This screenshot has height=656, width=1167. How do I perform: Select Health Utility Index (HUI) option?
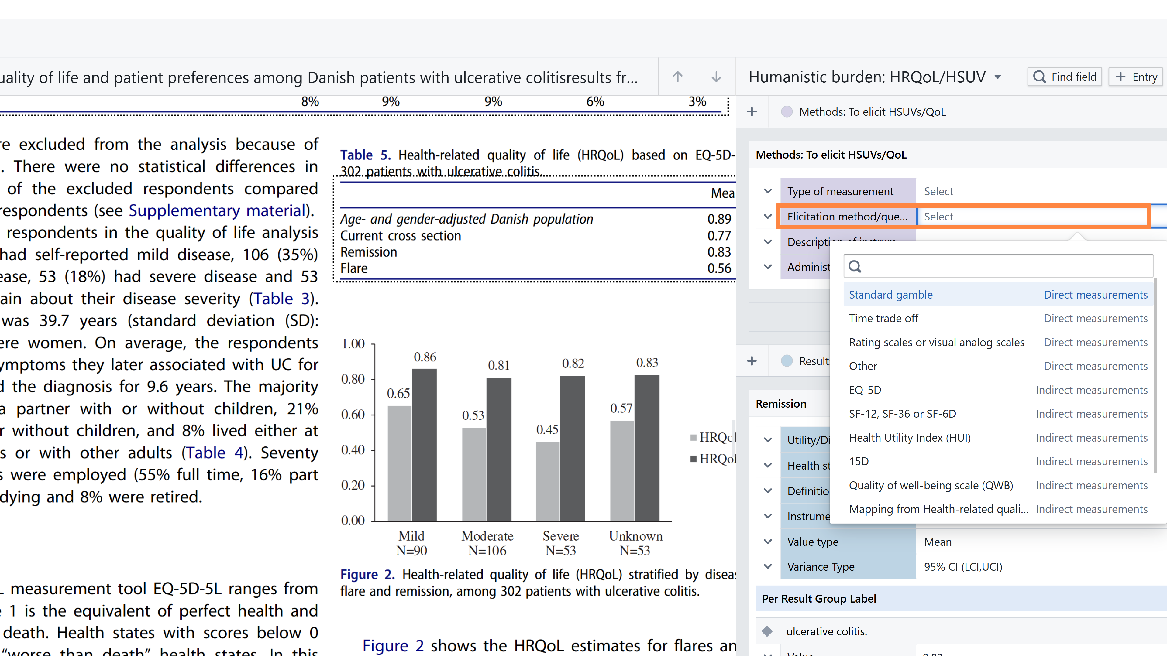pyautogui.click(x=998, y=437)
